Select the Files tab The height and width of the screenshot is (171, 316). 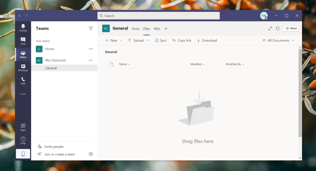146,29
